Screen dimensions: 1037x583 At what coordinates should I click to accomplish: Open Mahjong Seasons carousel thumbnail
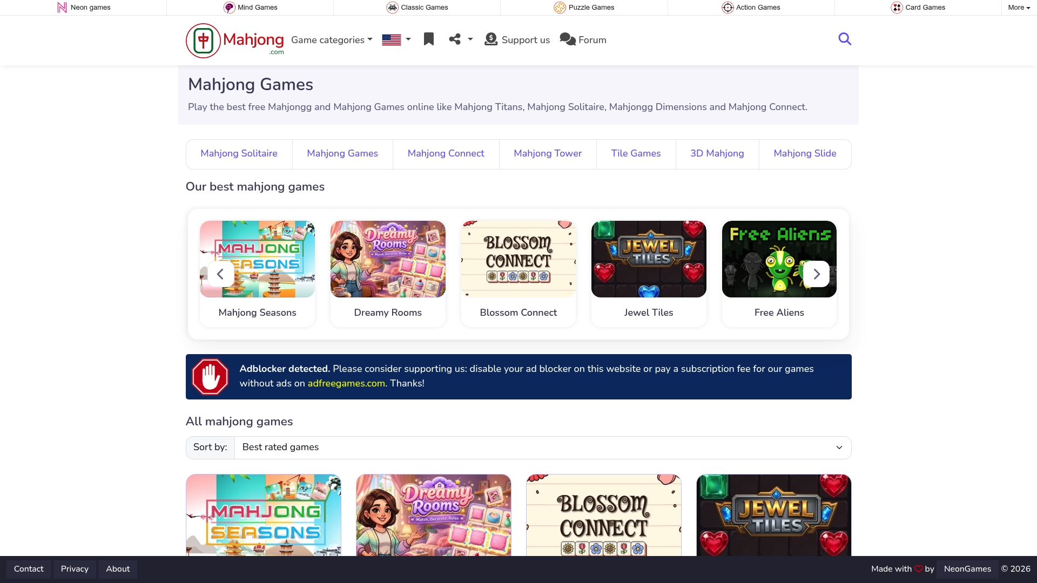click(257, 259)
